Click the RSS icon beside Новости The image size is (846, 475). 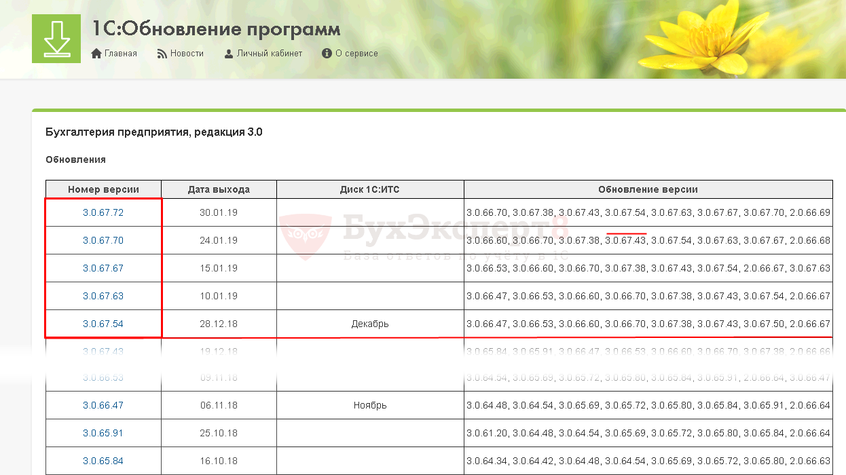(x=162, y=54)
